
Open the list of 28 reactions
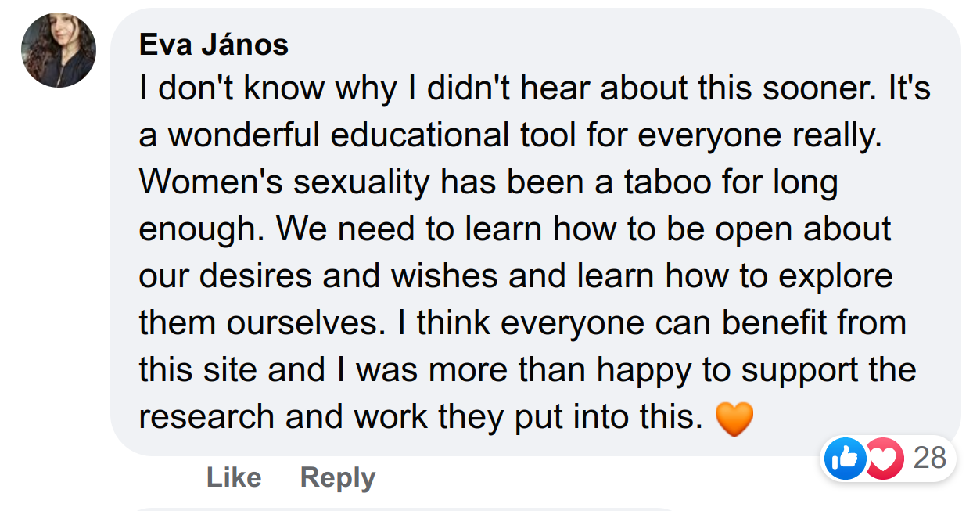[x=930, y=458]
